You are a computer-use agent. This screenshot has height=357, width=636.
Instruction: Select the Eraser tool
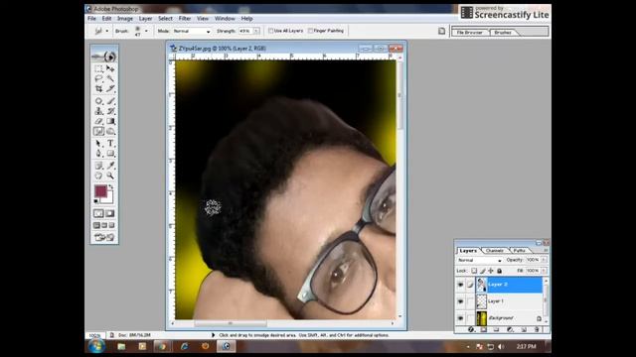tap(98, 121)
